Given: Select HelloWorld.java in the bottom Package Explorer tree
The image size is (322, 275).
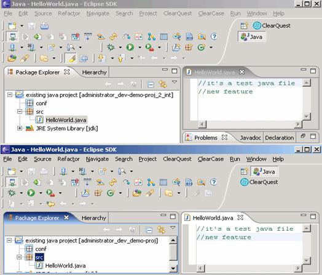Looking at the screenshot, I should coord(65,266).
